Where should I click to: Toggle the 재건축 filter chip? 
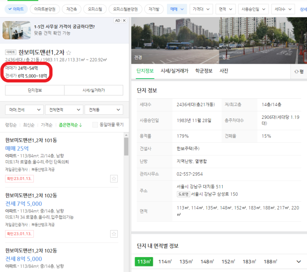point(71,9)
